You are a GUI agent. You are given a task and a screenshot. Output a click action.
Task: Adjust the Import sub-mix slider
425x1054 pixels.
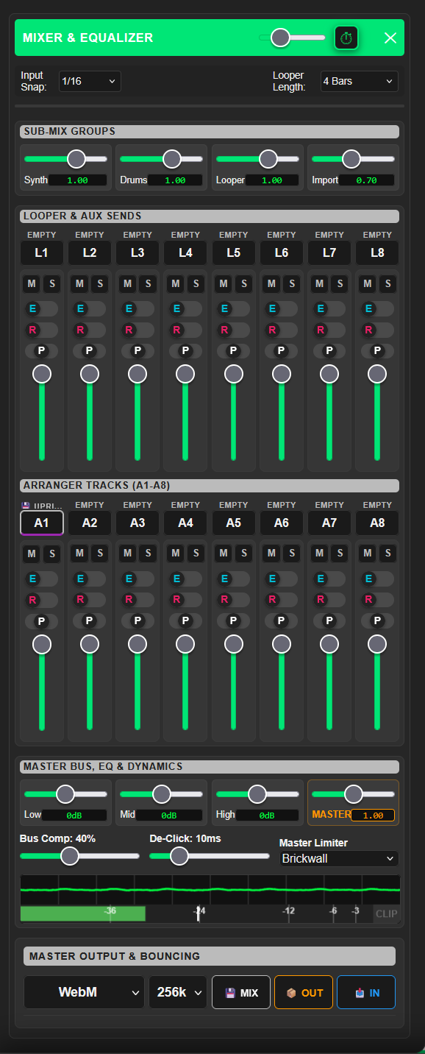[x=353, y=158]
